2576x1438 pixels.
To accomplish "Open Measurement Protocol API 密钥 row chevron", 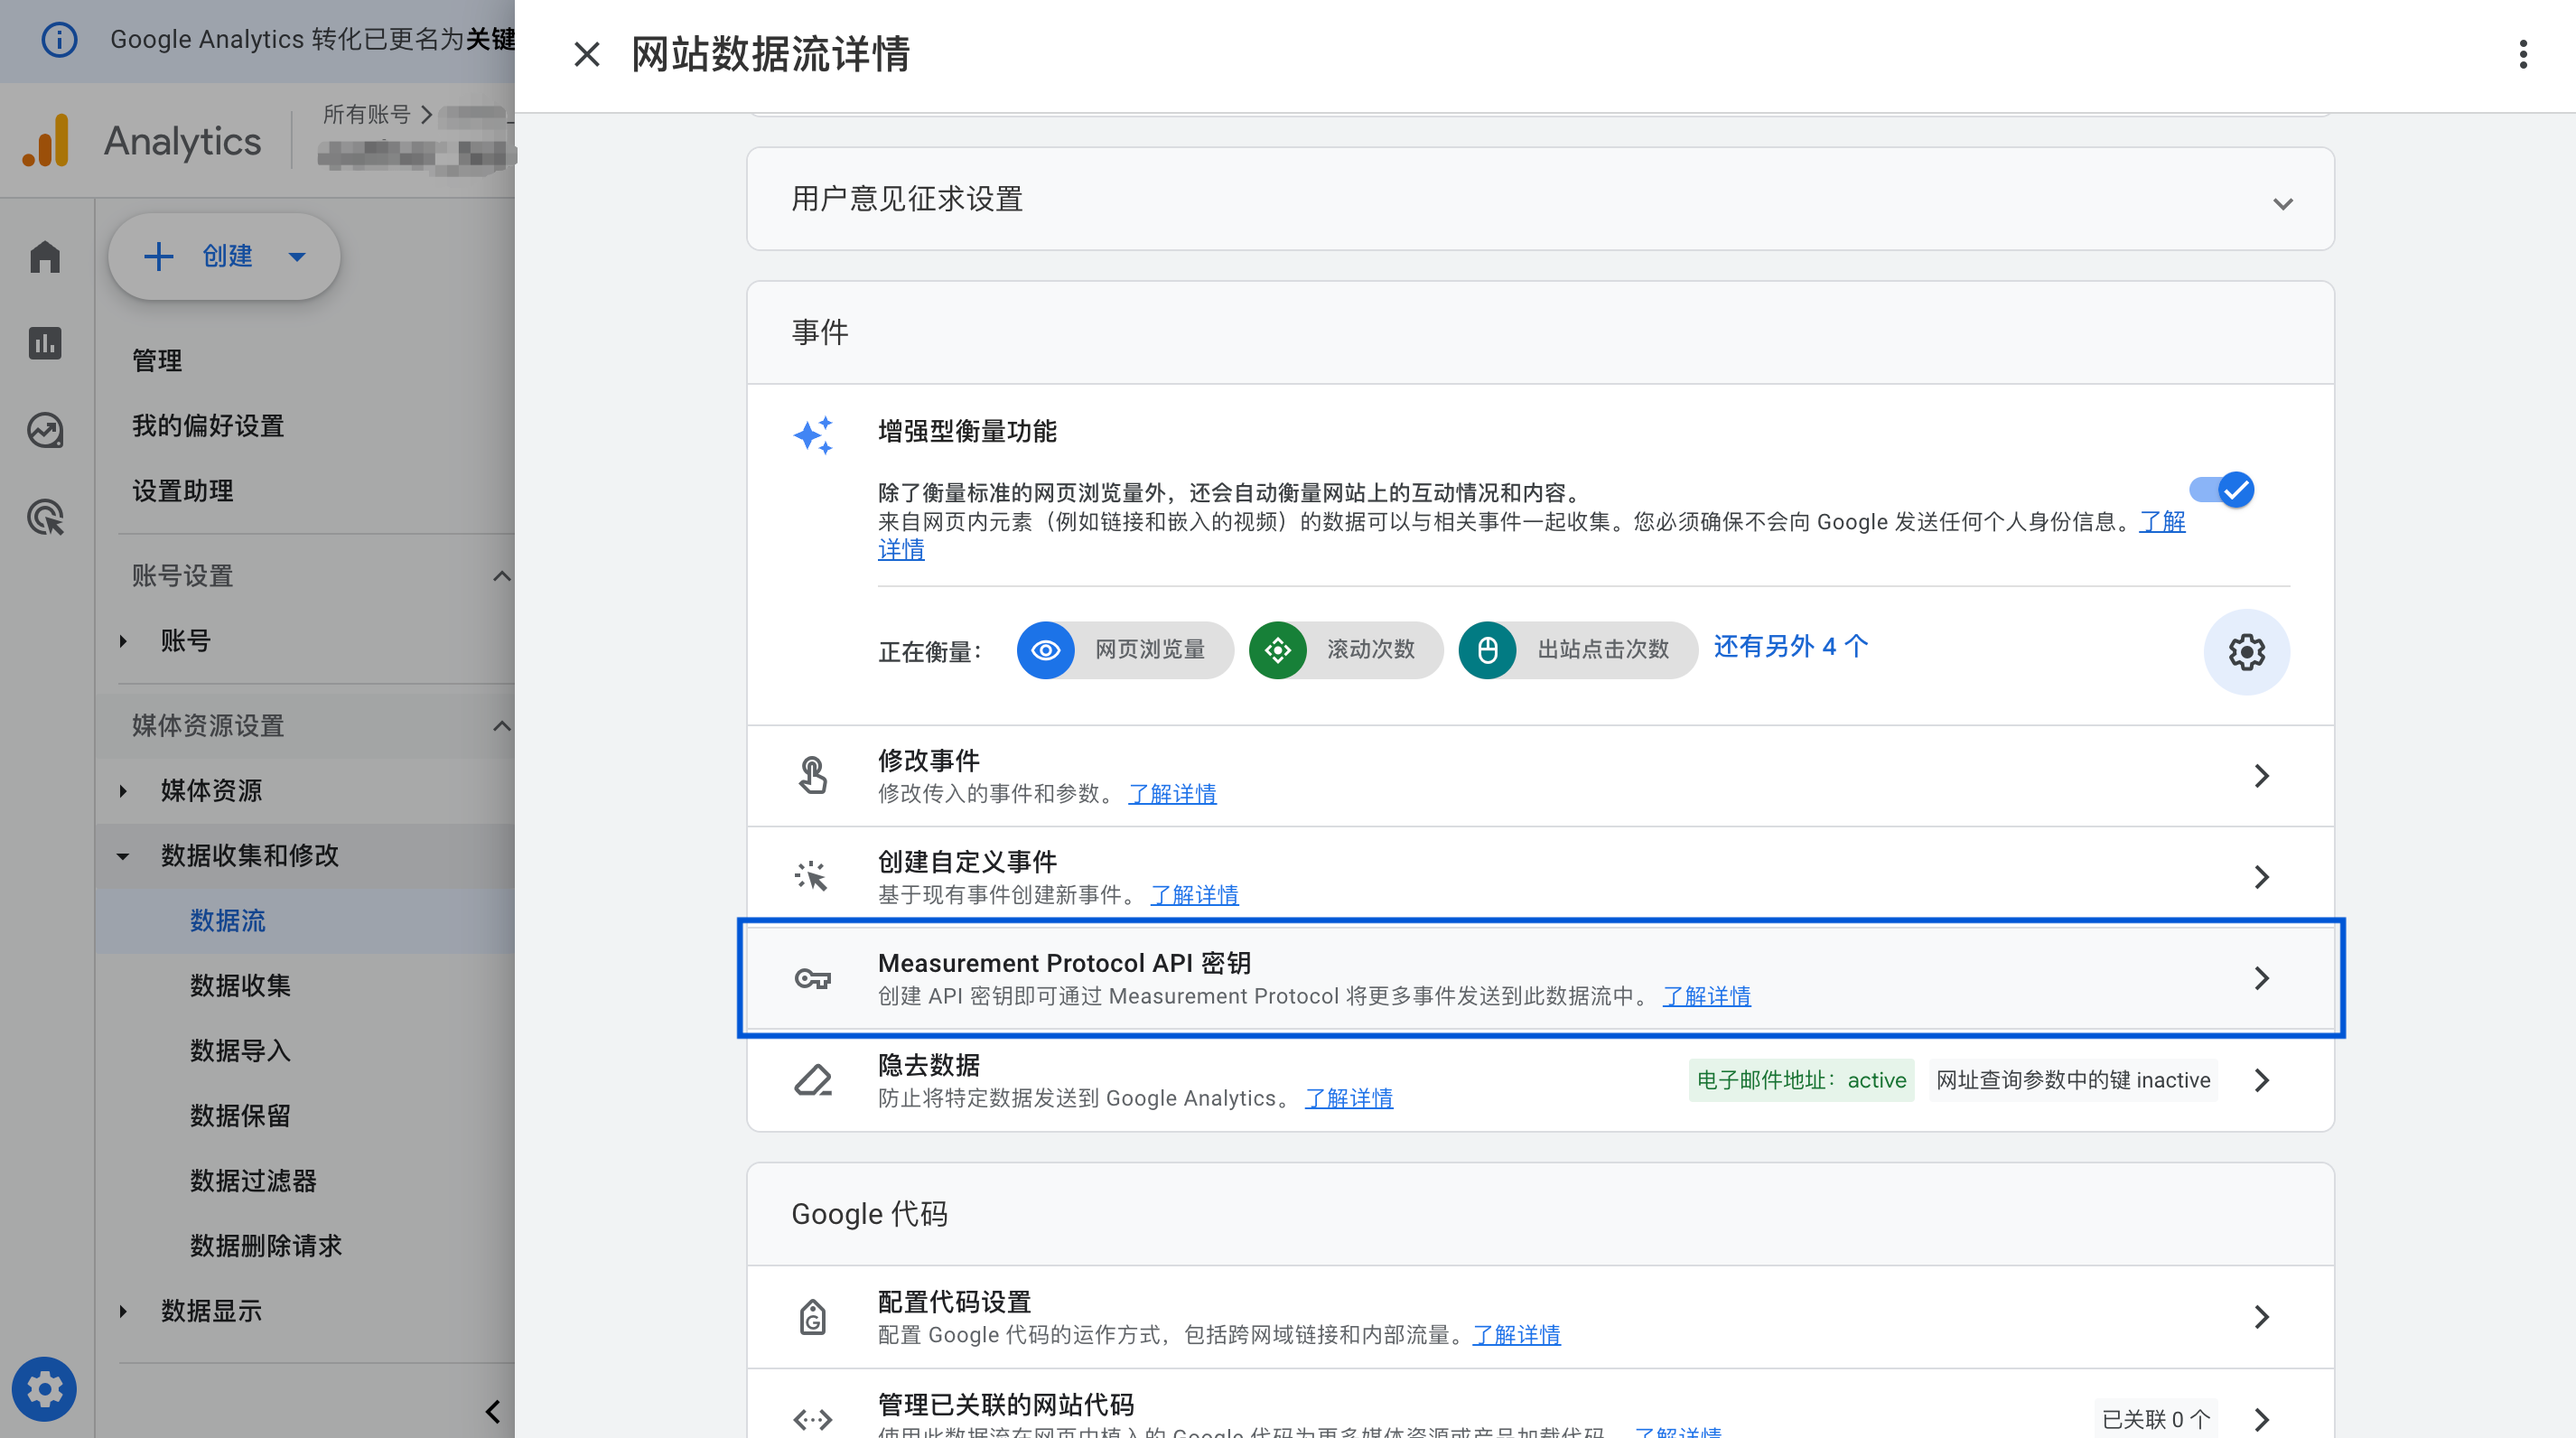I will pos(2261,977).
